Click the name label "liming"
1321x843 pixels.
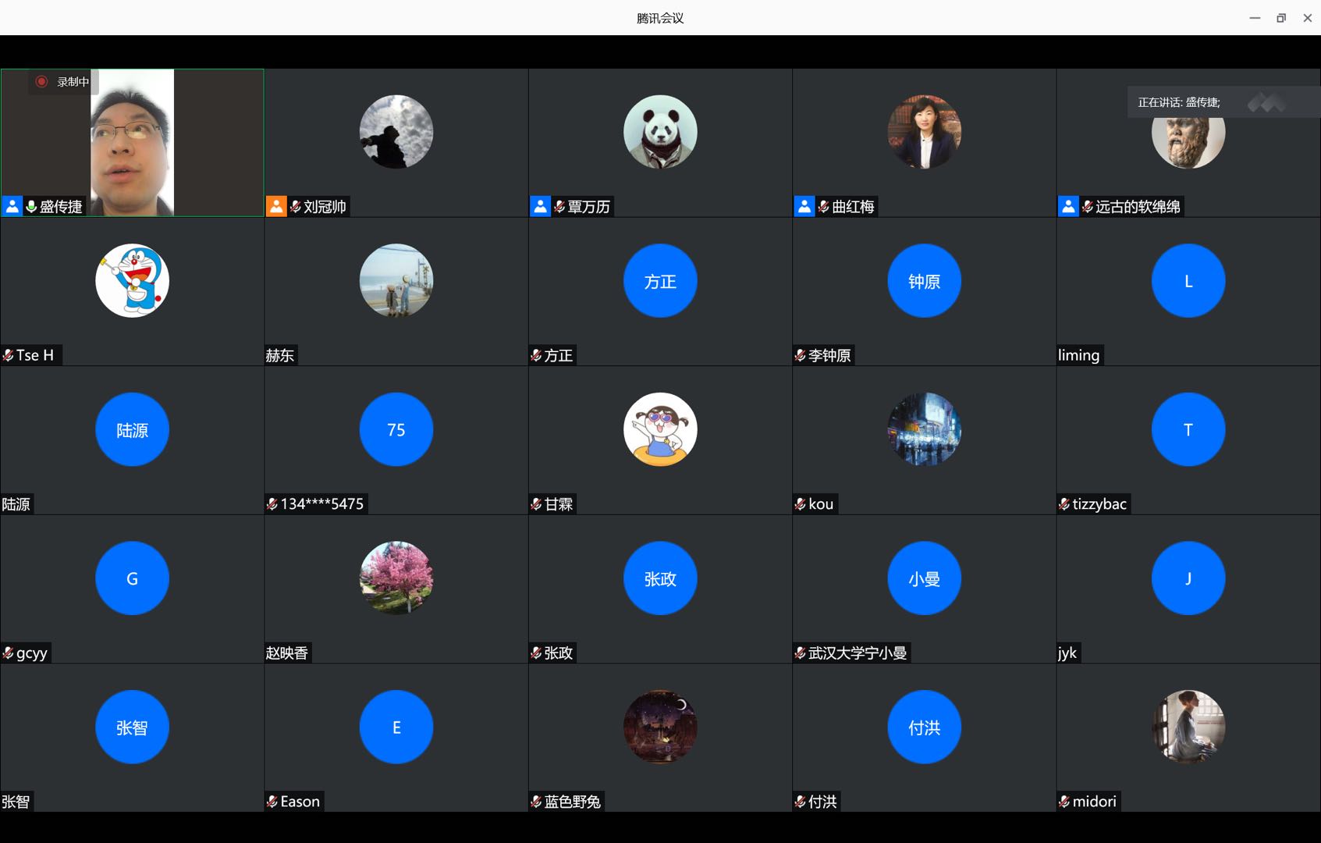click(x=1078, y=356)
